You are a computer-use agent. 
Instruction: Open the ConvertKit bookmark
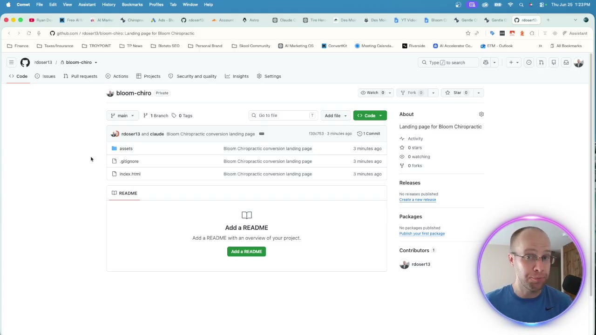(334, 46)
